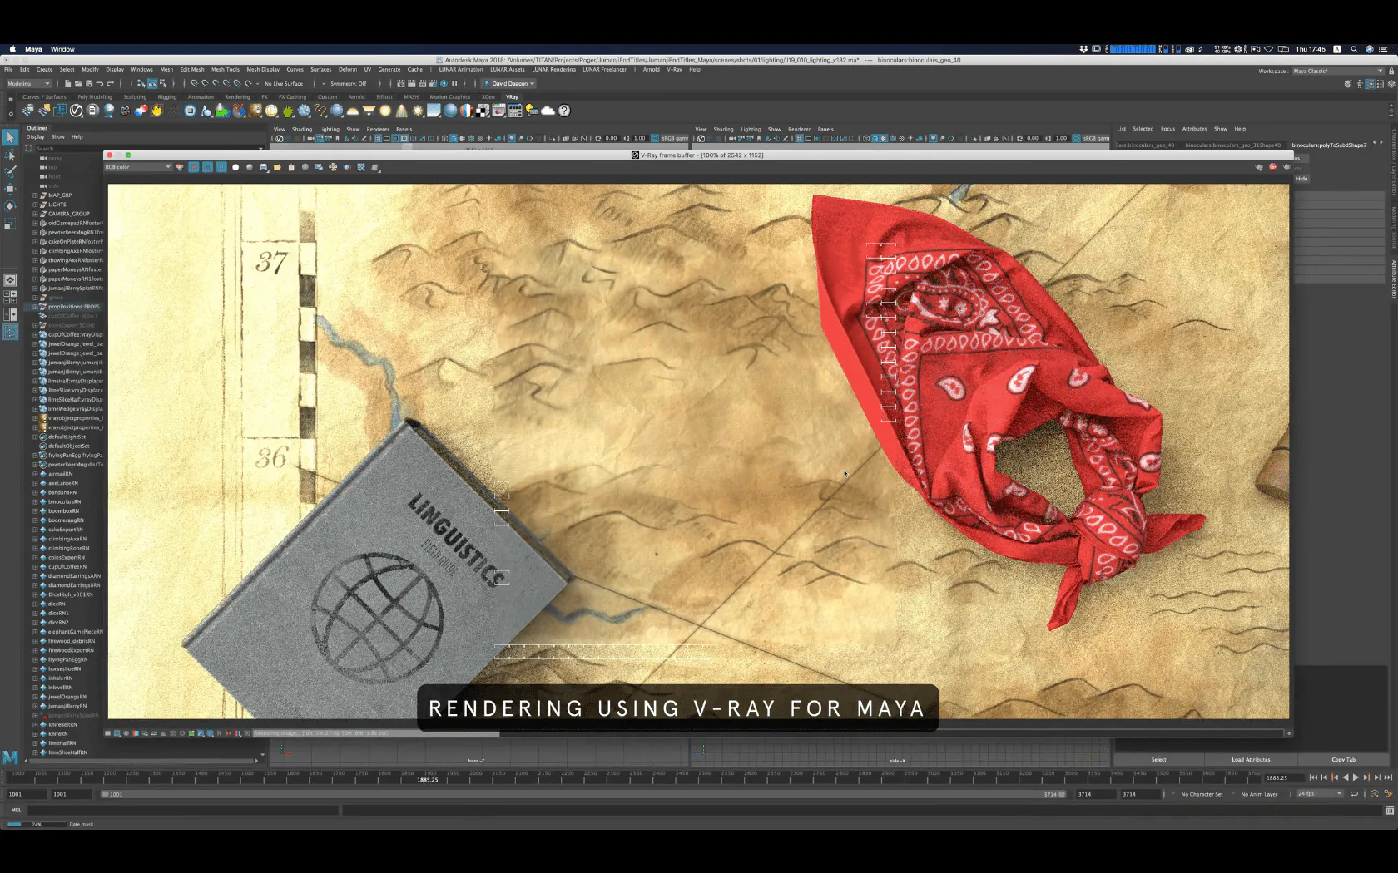Screen dimensions: 1398x873
Task: Toggle Symmetry Off setting
Action: point(348,83)
